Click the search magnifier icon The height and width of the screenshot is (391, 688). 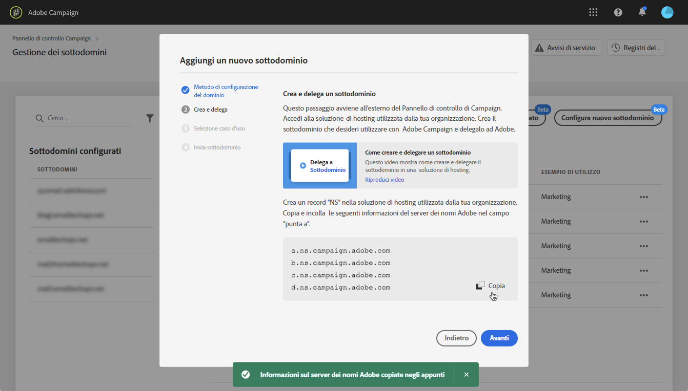[x=39, y=118]
